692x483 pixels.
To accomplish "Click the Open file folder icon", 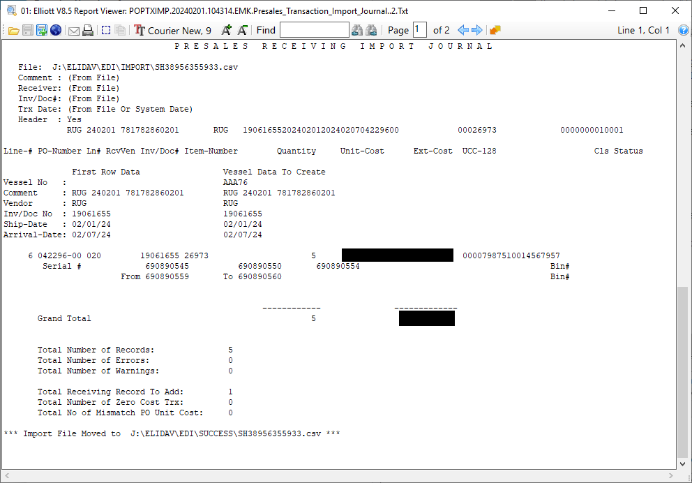I will pos(13,30).
